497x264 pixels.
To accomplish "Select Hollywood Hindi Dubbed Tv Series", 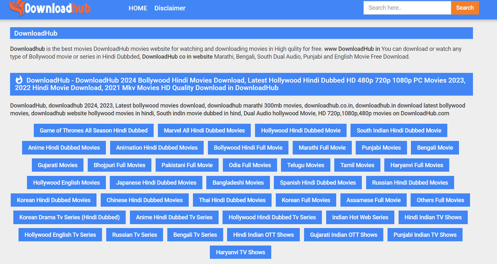I will click(x=272, y=217).
